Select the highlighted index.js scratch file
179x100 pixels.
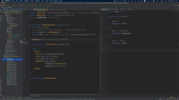tap(12, 59)
